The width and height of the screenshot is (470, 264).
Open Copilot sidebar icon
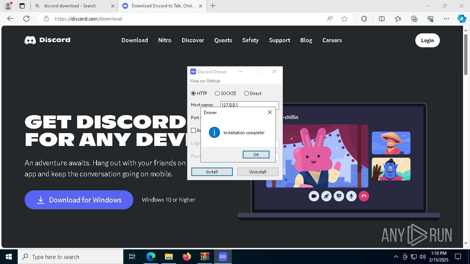(x=462, y=19)
